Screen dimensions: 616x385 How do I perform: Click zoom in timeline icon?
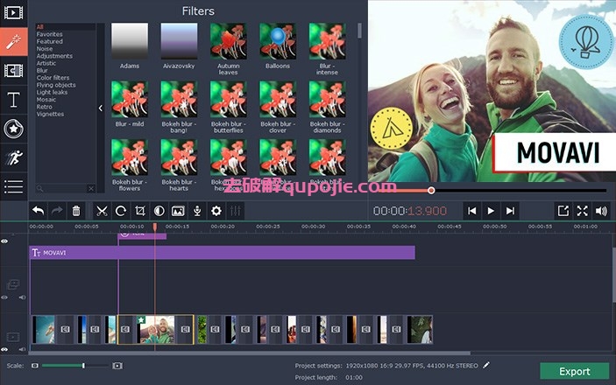[x=117, y=366]
